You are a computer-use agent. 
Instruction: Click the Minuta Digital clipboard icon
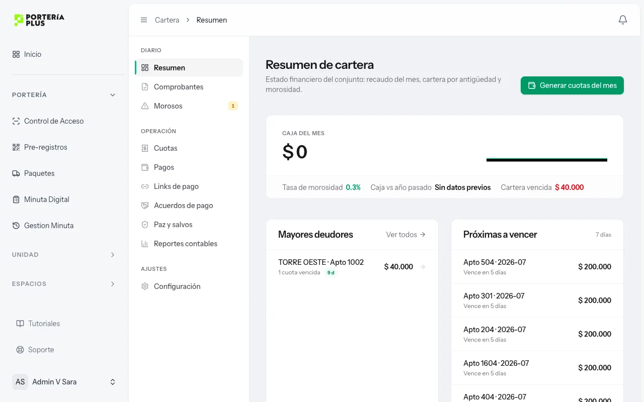point(16,199)
